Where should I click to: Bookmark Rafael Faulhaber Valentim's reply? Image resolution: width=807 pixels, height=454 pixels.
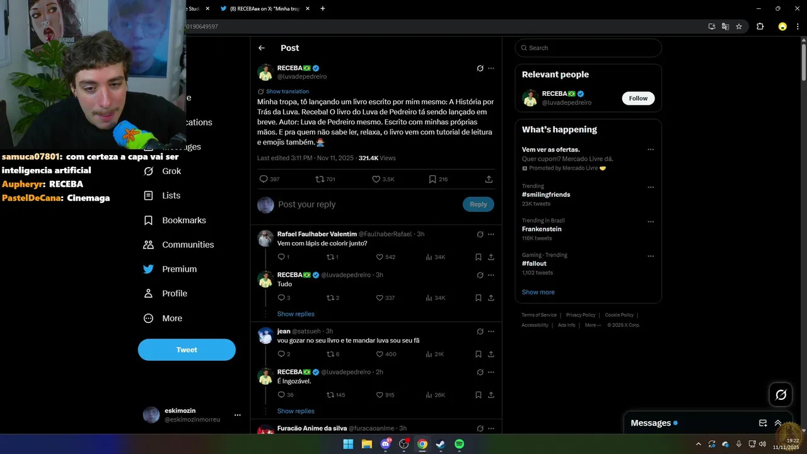click(479, 257)
